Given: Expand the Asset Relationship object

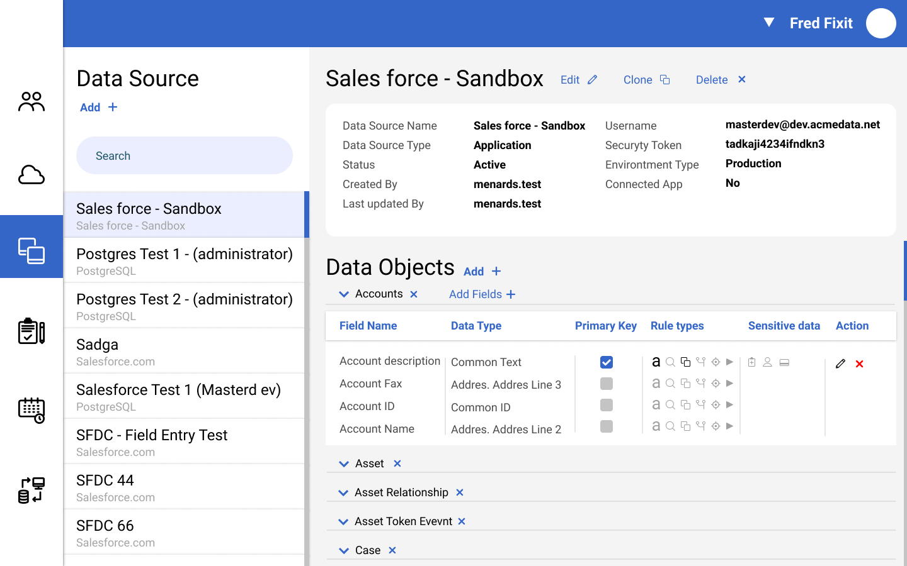Looking at the screenshot, I should (x=343, y=493).
